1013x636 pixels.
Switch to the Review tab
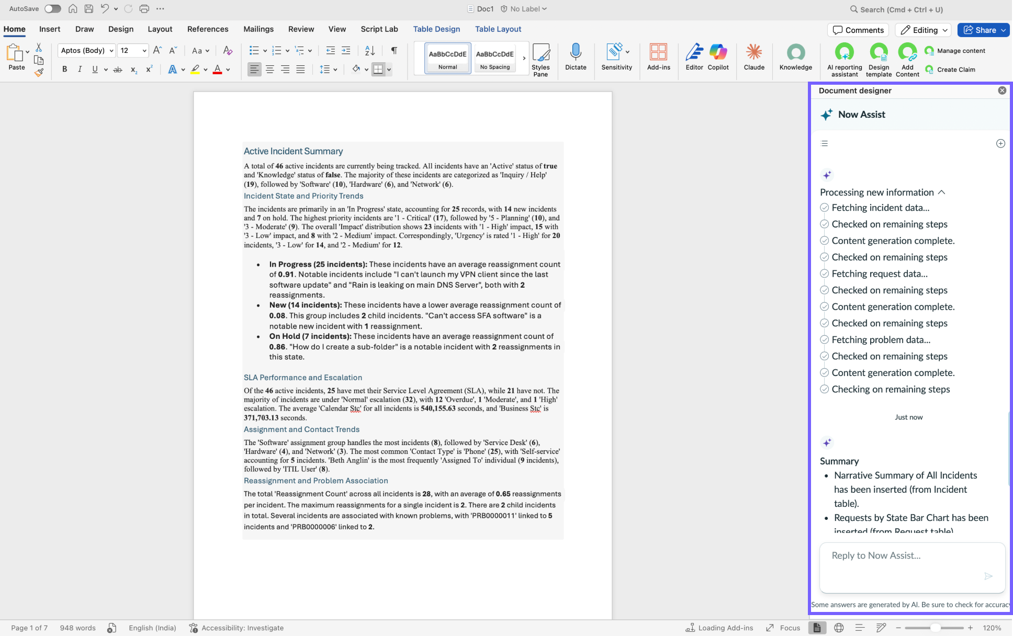pyautogui.click(x=301, y=29)
